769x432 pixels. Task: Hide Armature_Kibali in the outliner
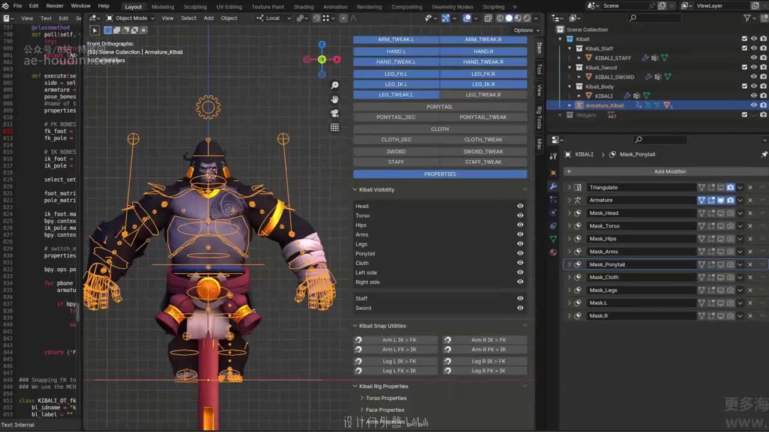click(753, 105)
